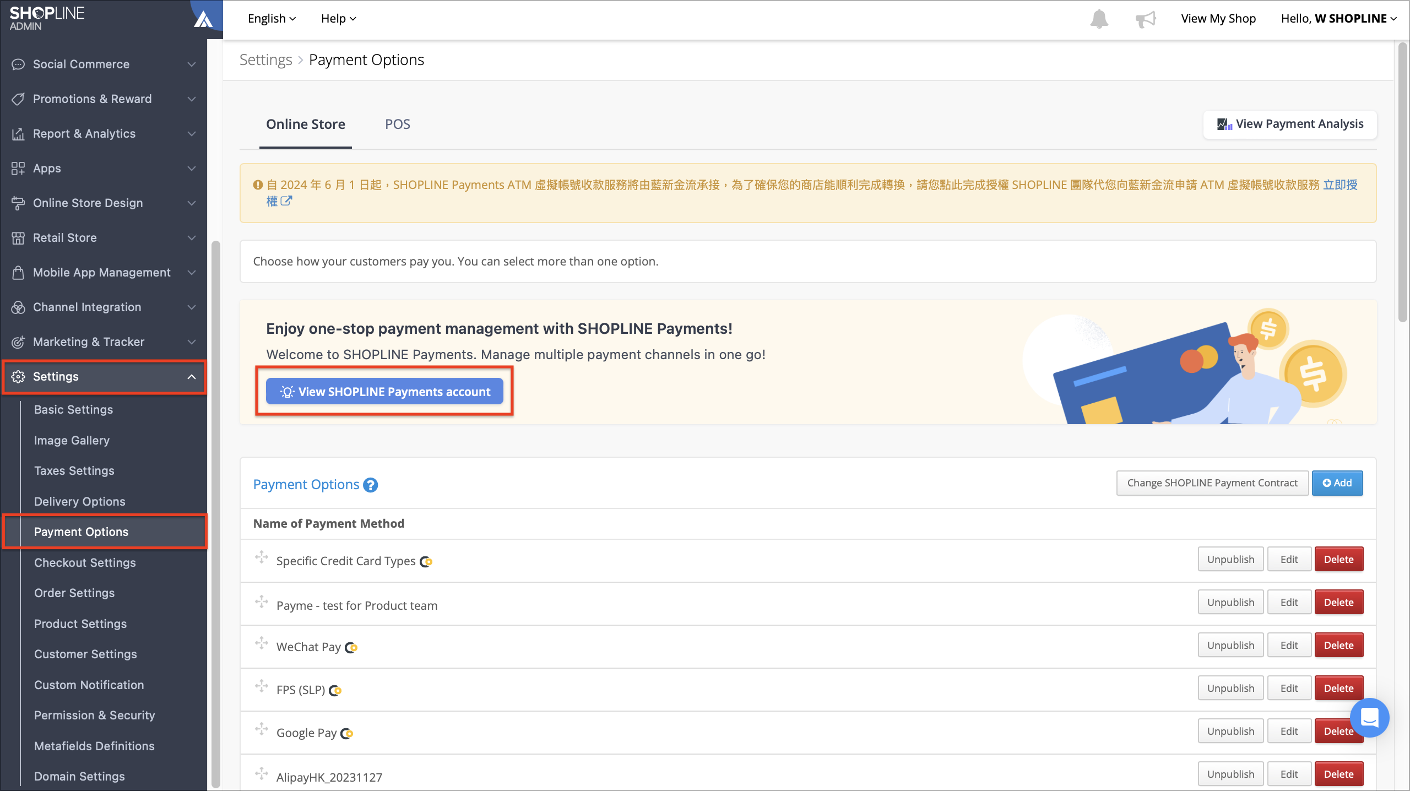Viewport: 1410px width, 791px height.
Task: Click the Marketing & Tracker target icon
Action: pos(18,342)
